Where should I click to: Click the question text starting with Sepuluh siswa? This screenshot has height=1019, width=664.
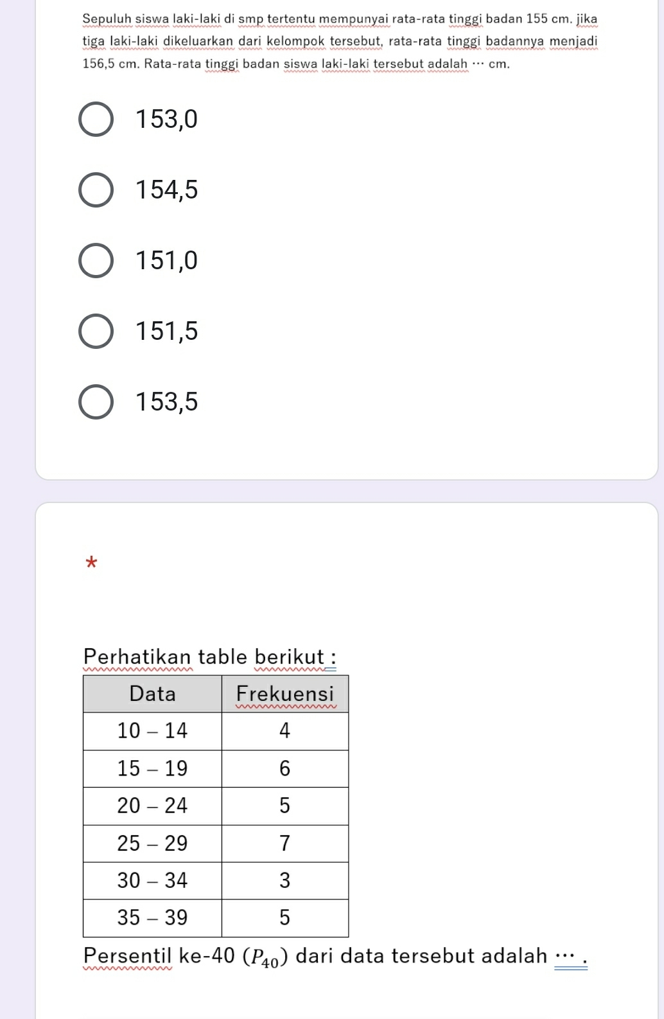(340, 41)
